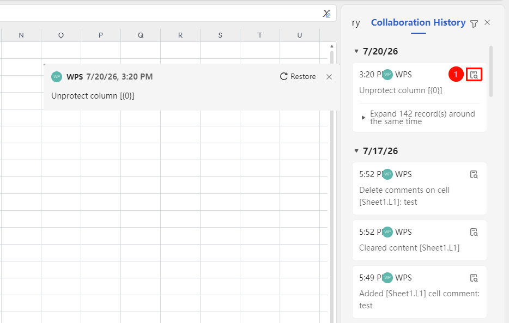Select column U header
The image size is (509, 323).
coord(300,35)
